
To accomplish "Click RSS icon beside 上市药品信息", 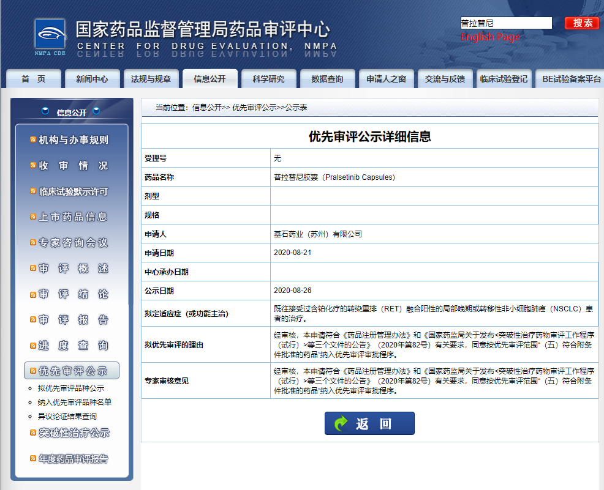I will [33, 217].
